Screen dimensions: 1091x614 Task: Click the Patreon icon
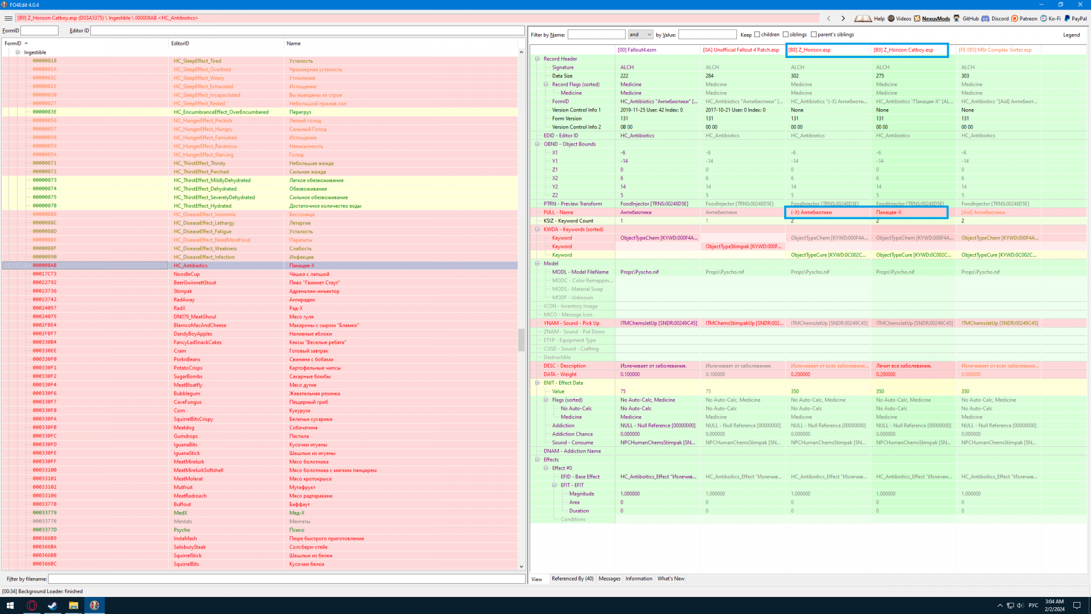pos(1015,18)
